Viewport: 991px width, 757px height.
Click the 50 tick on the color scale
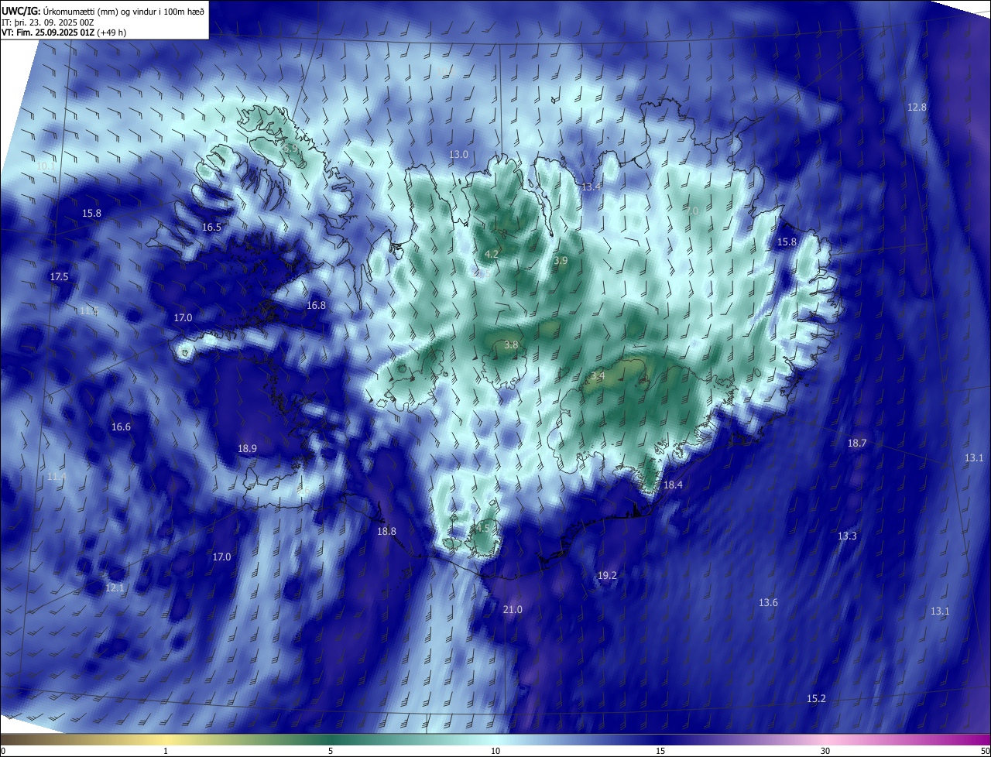(985, 751)
